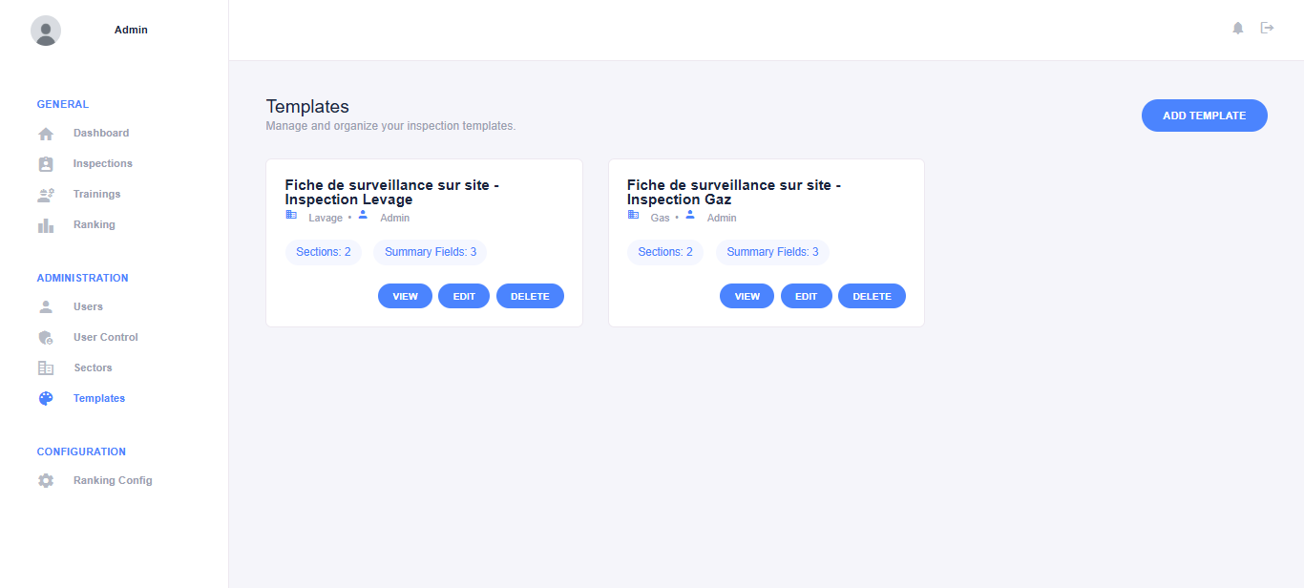1304x588 pixels.
Task: View the Inspection Gaz template
Action: [x=747, y=297]
